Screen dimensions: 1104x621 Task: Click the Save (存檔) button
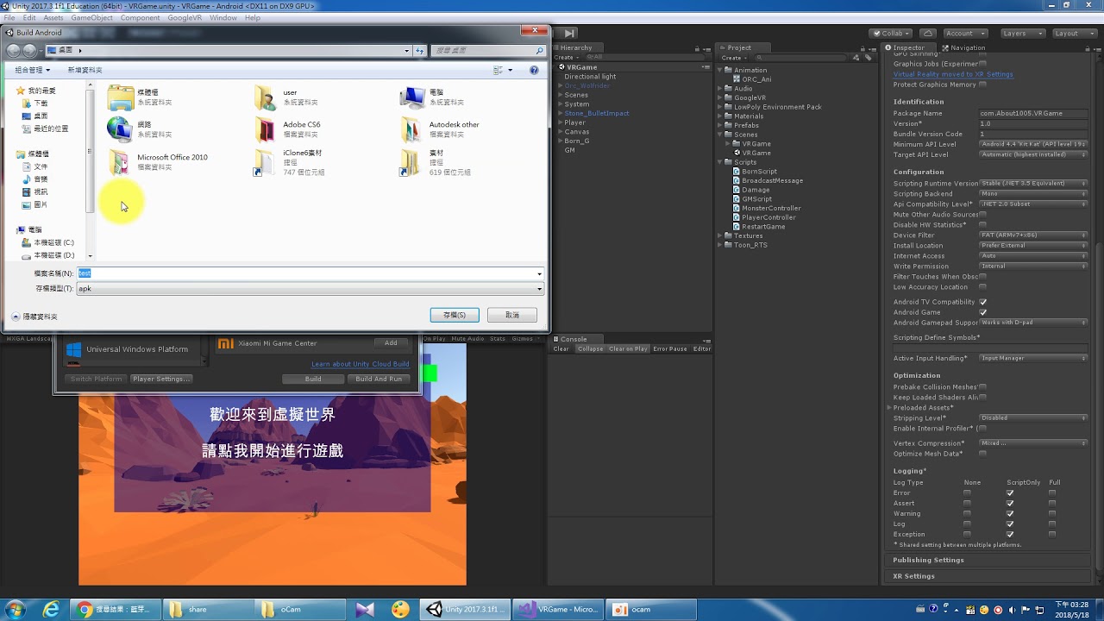click(x=455, y=315)
